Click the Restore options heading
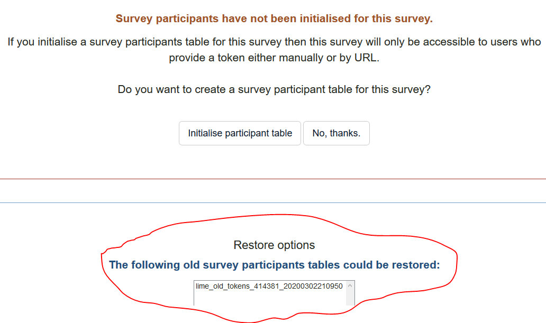The width and height of the screenshot is (546, 323). pyautogui.click(x=274, y=245)
